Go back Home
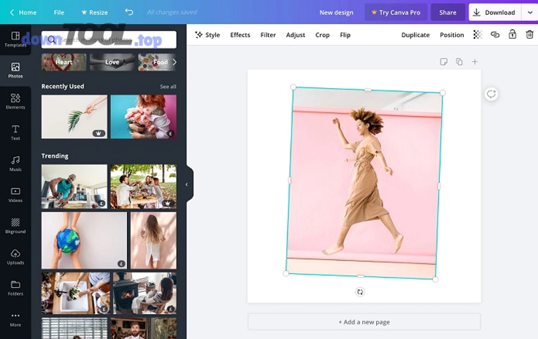The height and width of the screenshot is (339, 538). tap(23, 13)
